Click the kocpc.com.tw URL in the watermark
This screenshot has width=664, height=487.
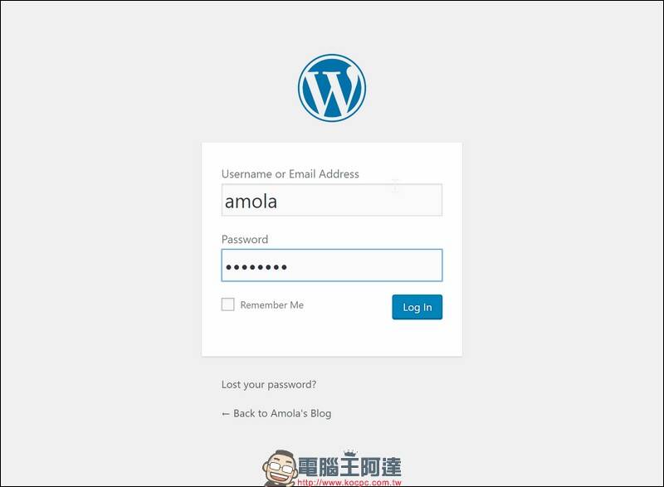tap(349, 482)
